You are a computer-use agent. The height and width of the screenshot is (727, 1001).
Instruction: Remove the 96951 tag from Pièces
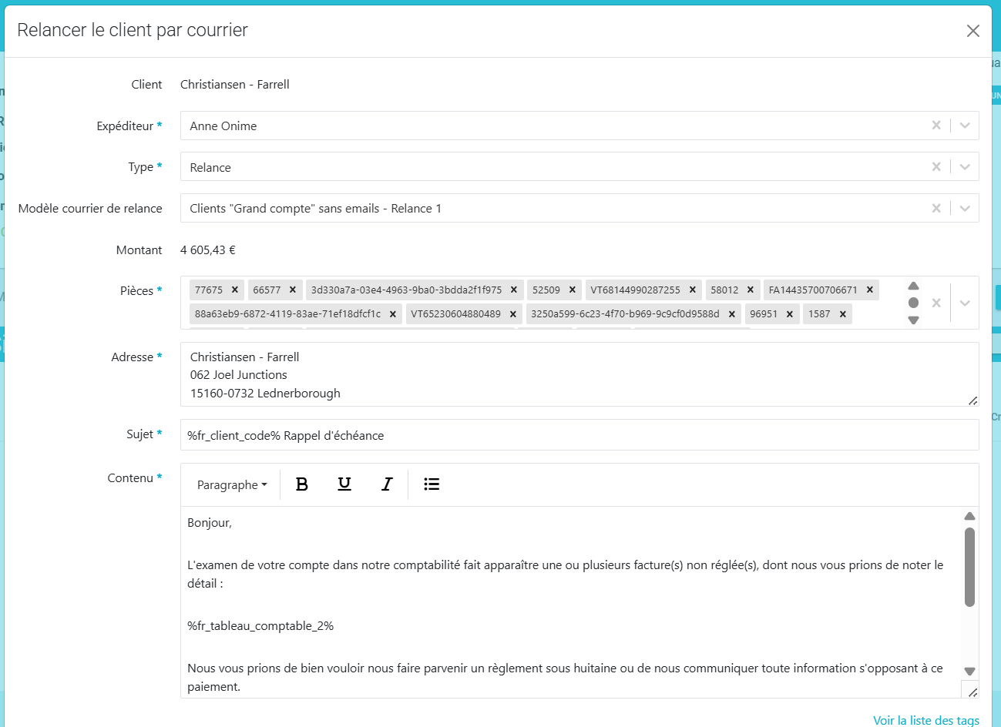pos(790,314)
